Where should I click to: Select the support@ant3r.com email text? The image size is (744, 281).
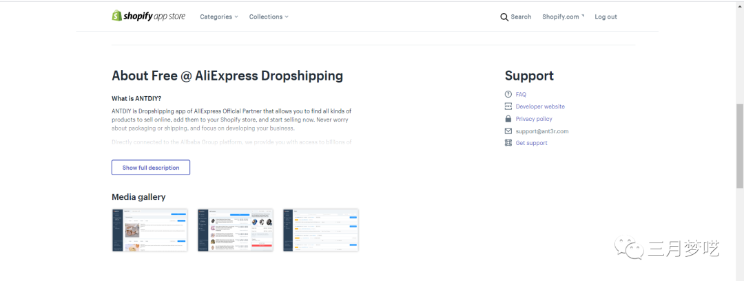(x=542, y=131)
